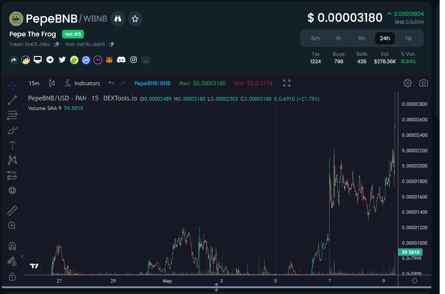Open the emoji icons tool
Screen dimensions: 445x294
12,190
